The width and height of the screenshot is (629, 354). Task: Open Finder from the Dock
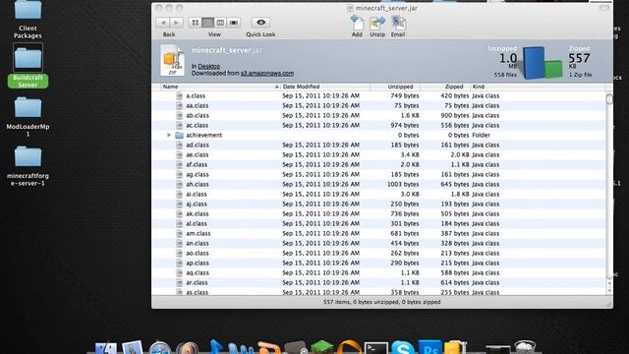(106, 348)
